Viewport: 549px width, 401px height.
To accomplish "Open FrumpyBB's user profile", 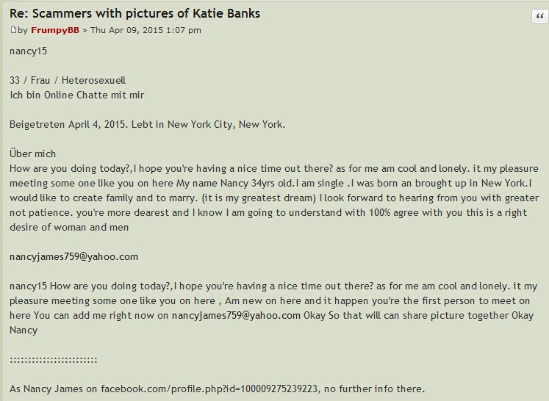I will click(55, 30).
